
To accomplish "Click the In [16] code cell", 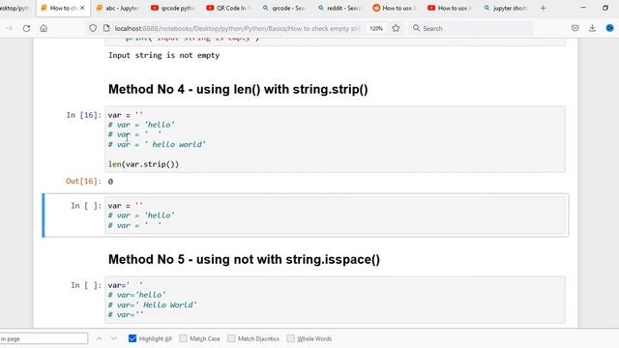I will 336,139.
